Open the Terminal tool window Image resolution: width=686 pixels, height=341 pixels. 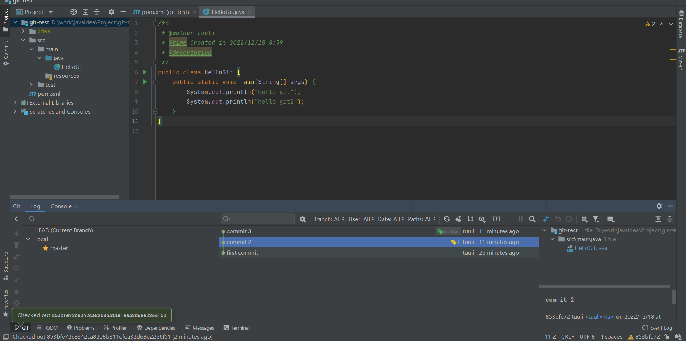tap(236, 327)
